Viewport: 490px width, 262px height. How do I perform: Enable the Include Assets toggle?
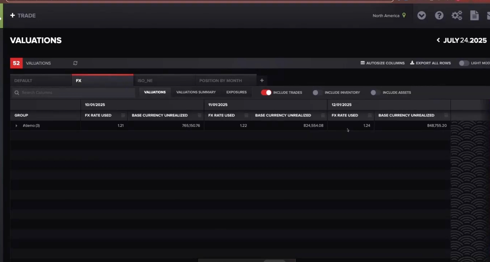pos(375,93)
